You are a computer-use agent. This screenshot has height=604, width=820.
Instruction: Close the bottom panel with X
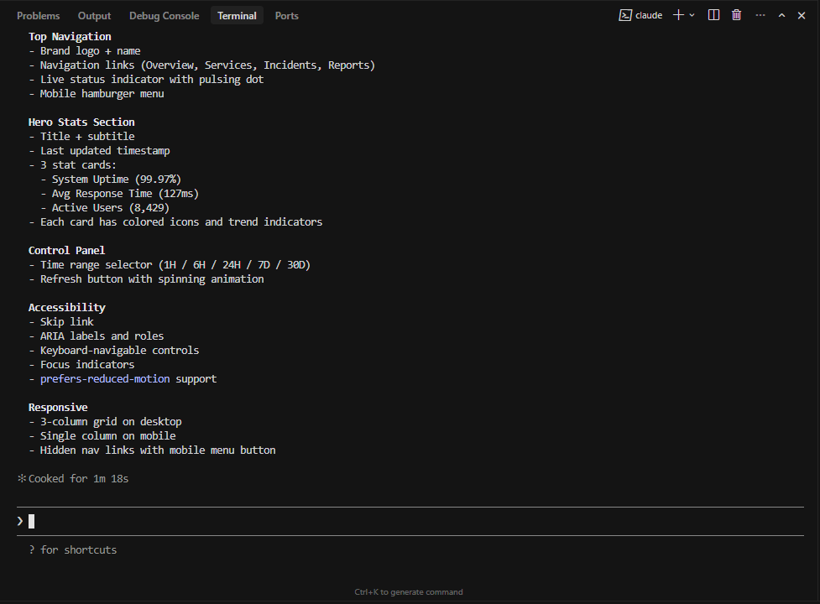pos(802,15)
